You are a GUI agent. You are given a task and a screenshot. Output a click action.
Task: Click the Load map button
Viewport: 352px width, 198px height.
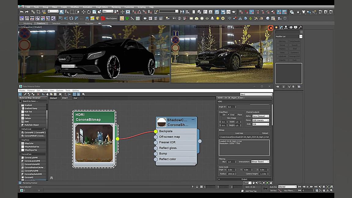(x=239, y=133)
